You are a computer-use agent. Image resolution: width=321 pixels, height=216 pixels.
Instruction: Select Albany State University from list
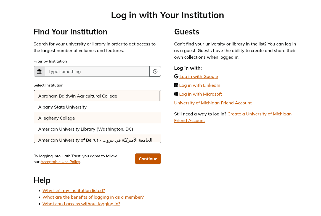(62, 107)
